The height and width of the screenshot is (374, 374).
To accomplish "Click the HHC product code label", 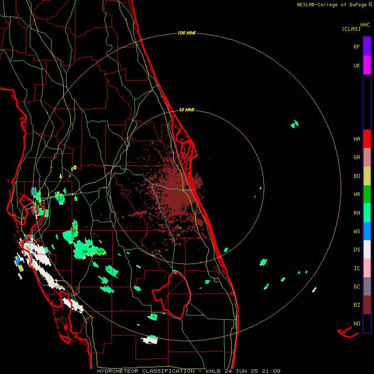I will coord(365,25).
